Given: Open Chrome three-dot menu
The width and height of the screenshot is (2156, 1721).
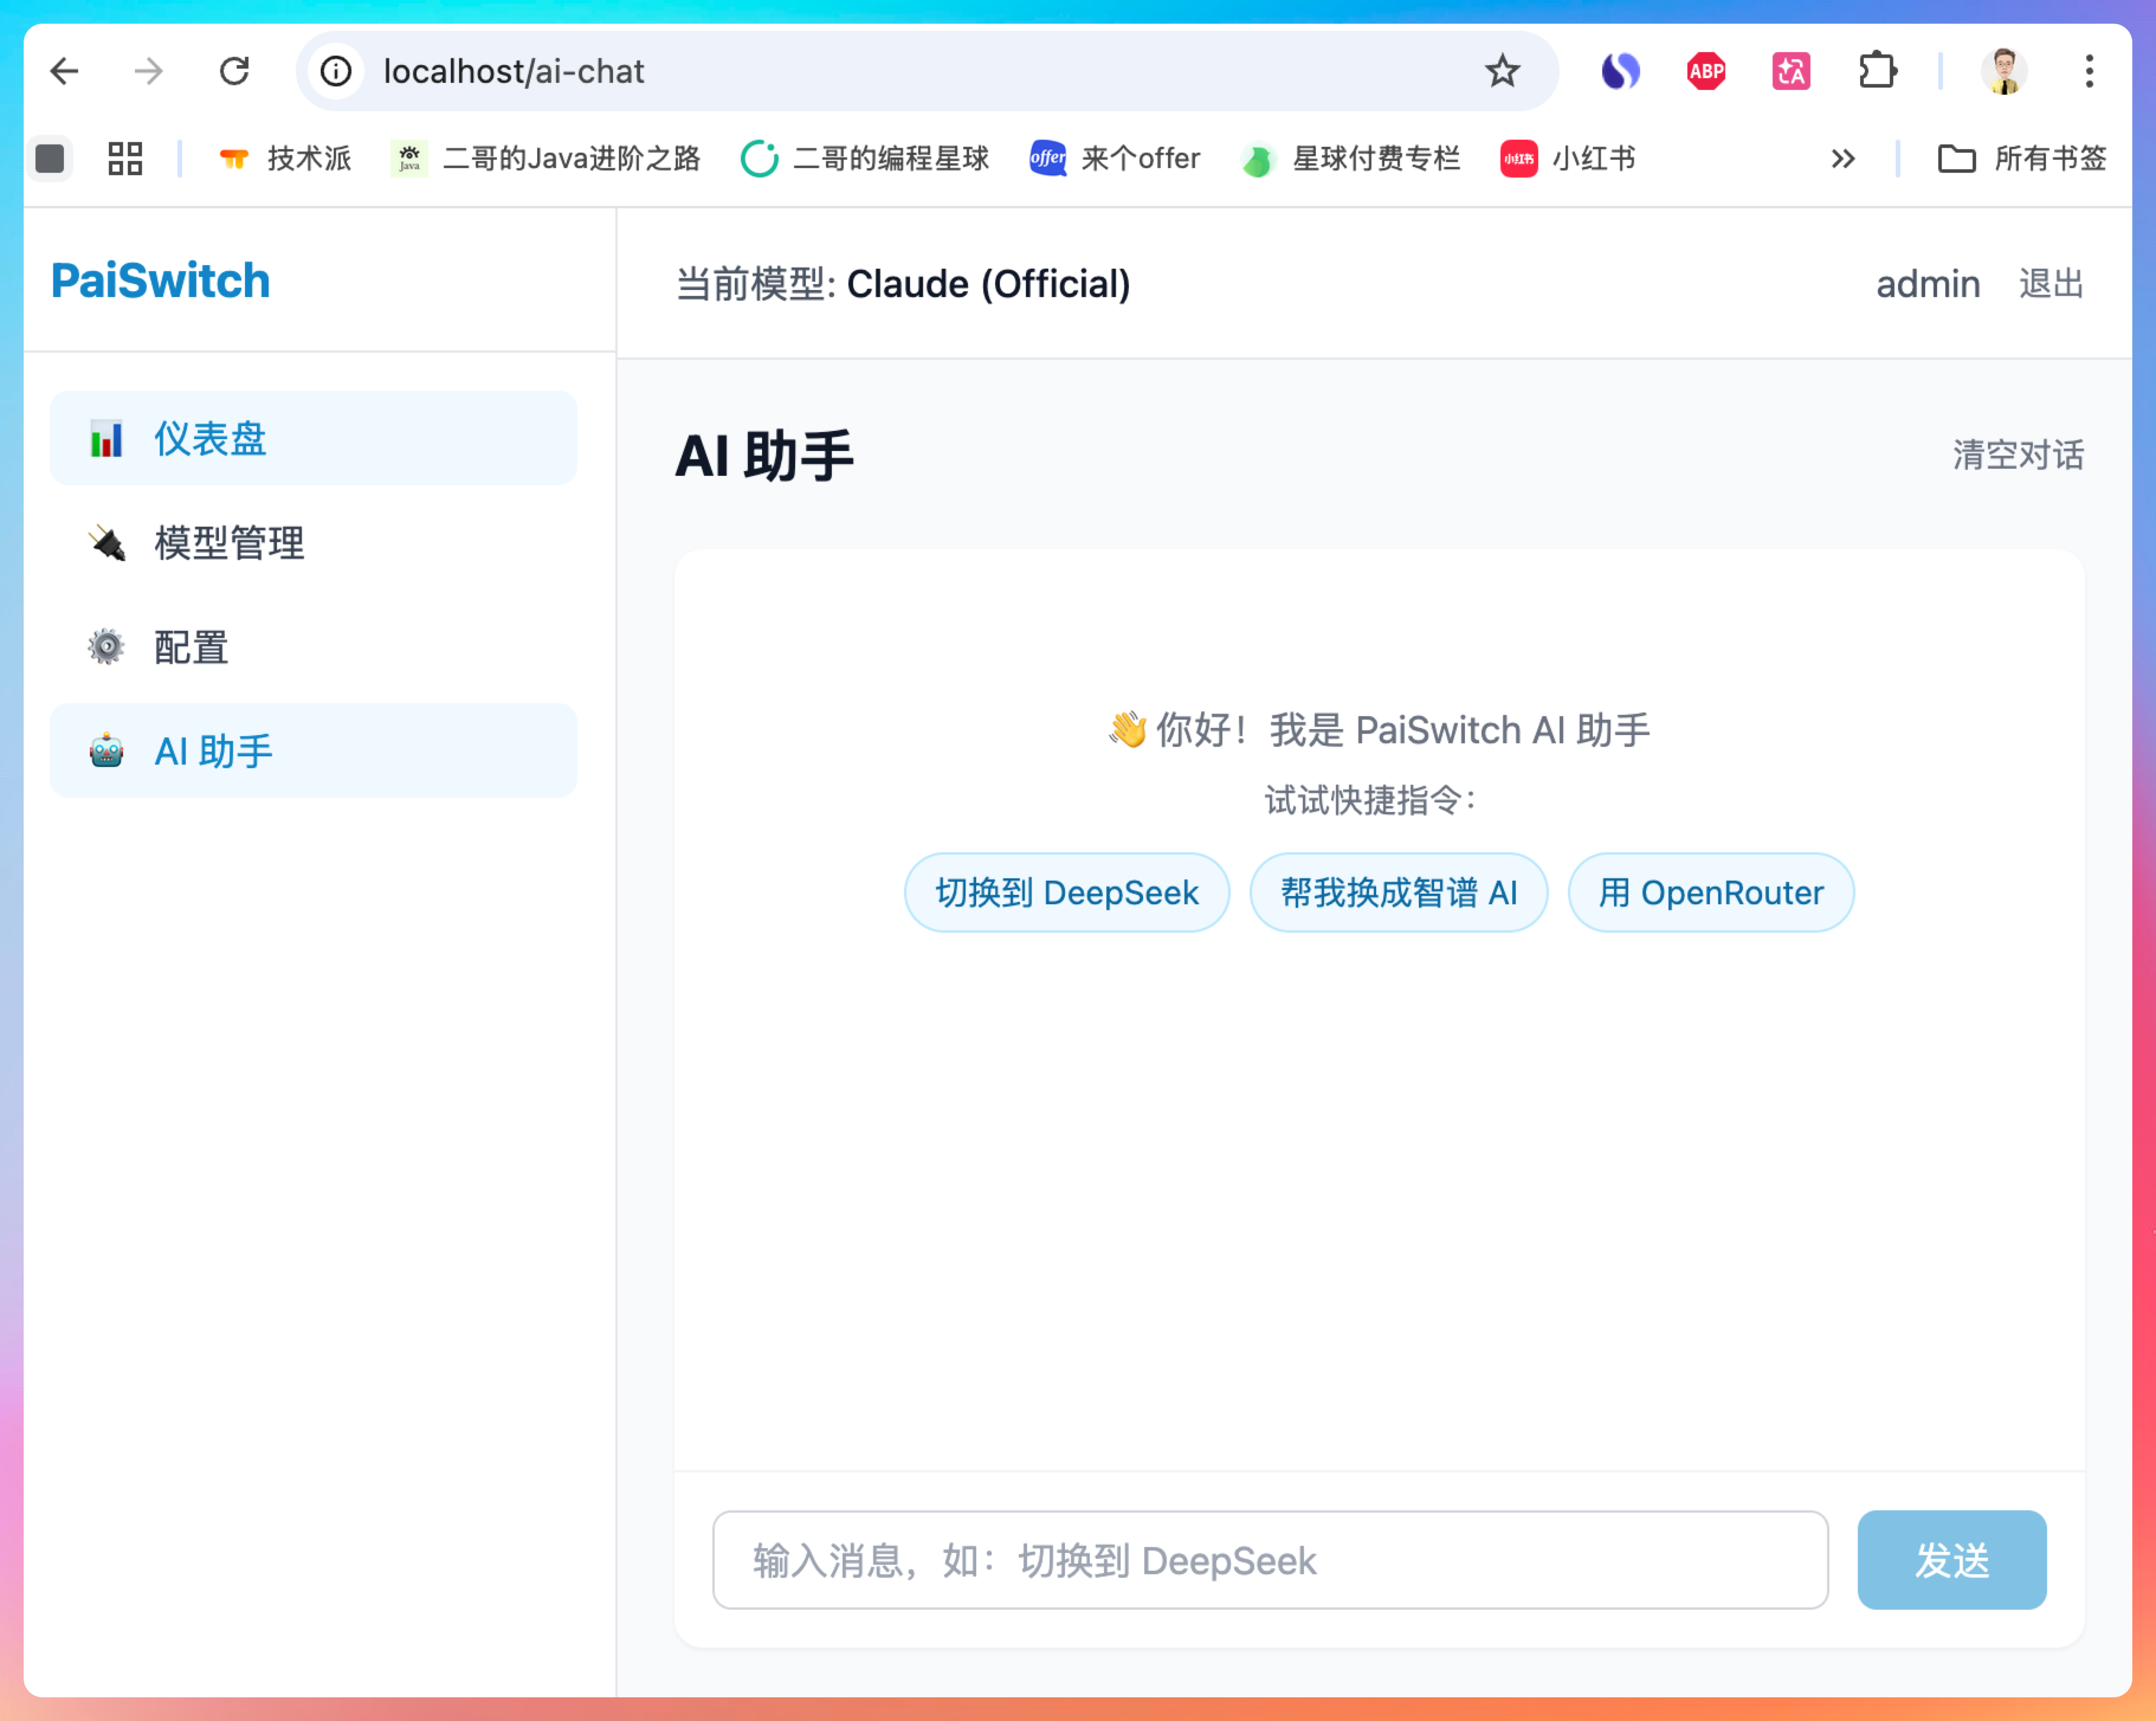Looking at the screenshot, I should click(x=2089, y=71).
